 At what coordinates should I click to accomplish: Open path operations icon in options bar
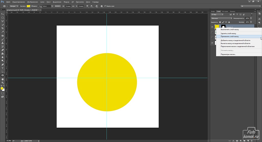coord(87,6)
